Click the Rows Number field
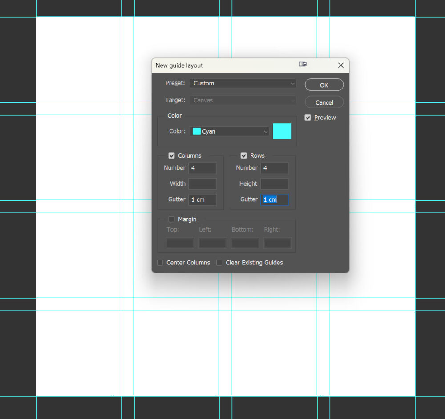This screenshot has height=419, width=445. (275, 168)
